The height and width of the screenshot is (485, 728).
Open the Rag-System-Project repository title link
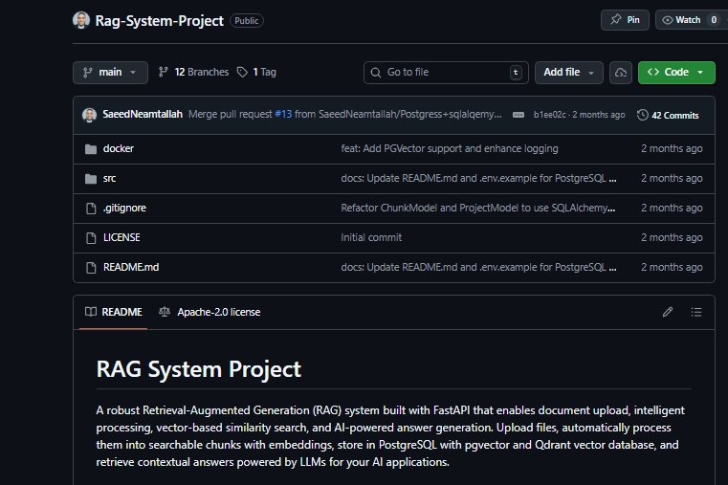point(159,21)
